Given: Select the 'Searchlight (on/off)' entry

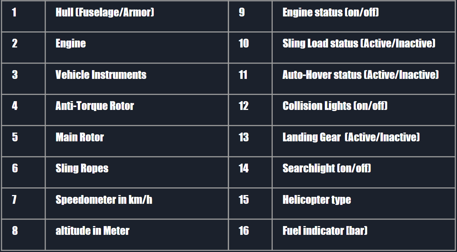Looking at the screenshot, I should 326,168.
